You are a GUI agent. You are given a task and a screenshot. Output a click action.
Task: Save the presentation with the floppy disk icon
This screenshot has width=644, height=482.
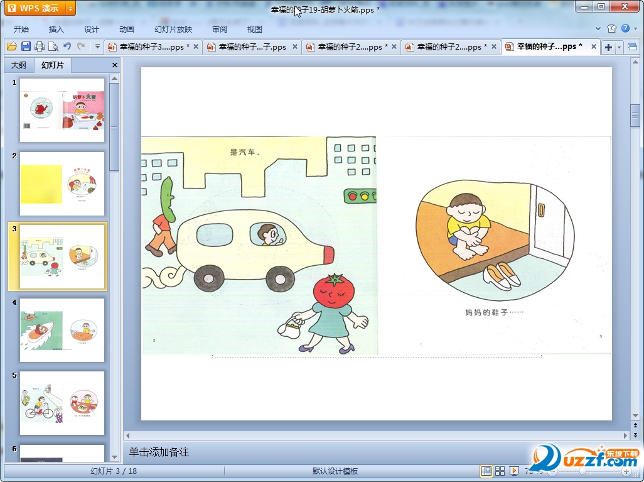point(26,47)
